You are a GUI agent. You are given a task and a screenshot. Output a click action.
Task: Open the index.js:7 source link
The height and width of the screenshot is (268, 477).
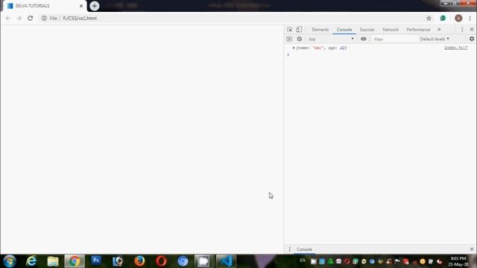click(455, 48)
